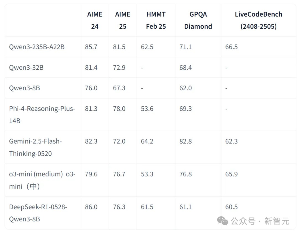Click the AIME 25 column header
This screenshot has width=299, height=233.
pyautogui.click(x=123, y=20)
